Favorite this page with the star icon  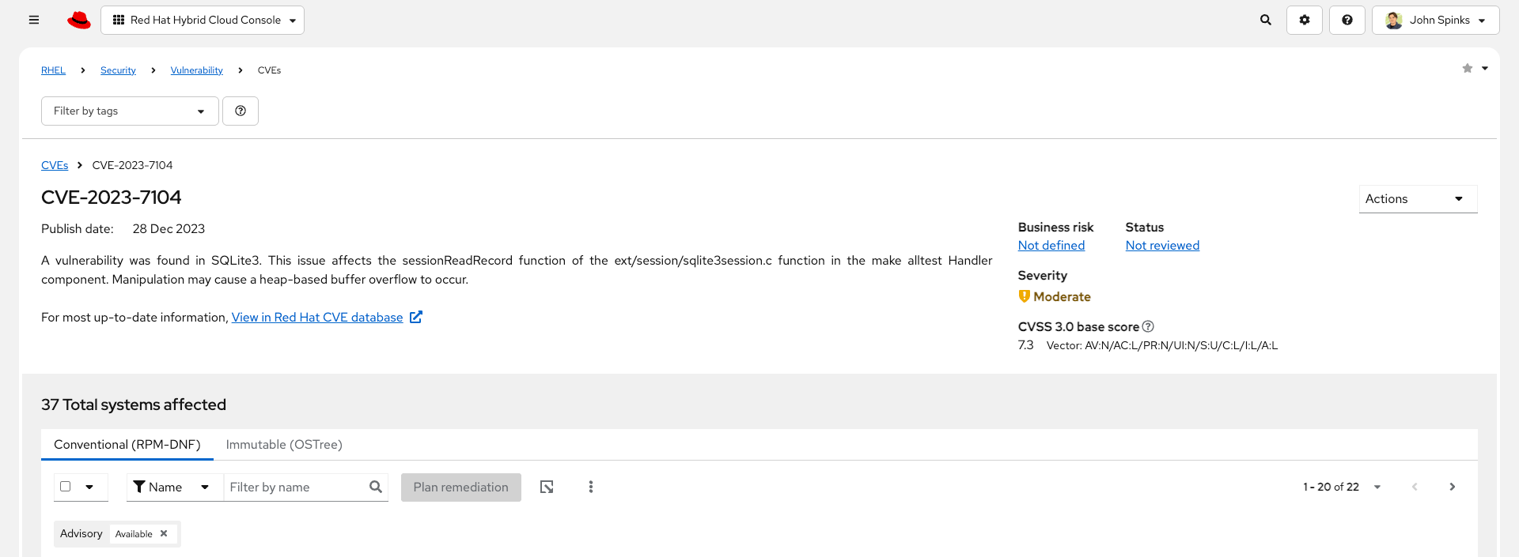(x=1468, y=69)
